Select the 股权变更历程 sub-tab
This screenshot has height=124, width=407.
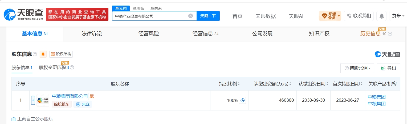[x=54, y=67]
